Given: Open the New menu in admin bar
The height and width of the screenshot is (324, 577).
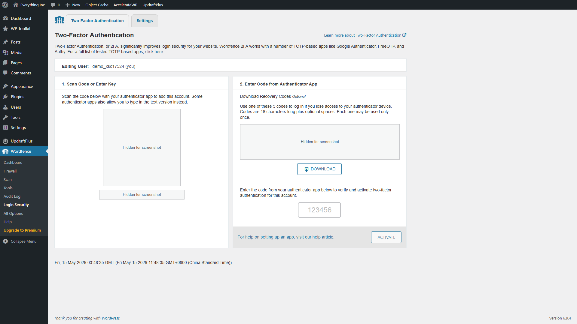Looking at the screenshot, I should (73, 5).
